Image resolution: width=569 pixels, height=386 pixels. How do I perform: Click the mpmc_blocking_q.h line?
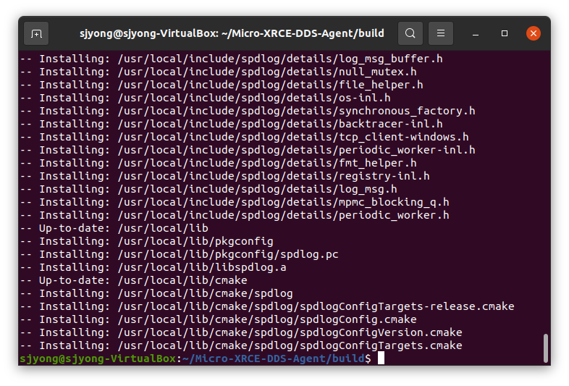235,203
